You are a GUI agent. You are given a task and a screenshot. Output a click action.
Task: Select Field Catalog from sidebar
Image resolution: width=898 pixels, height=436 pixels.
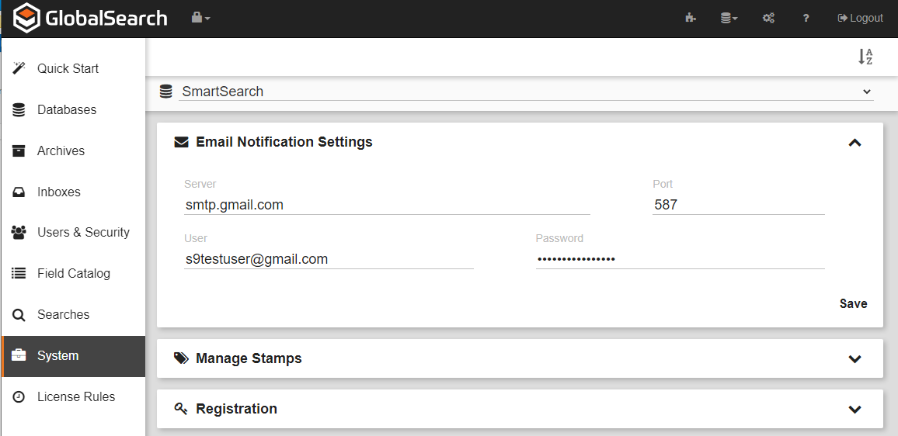coord(73,273)
